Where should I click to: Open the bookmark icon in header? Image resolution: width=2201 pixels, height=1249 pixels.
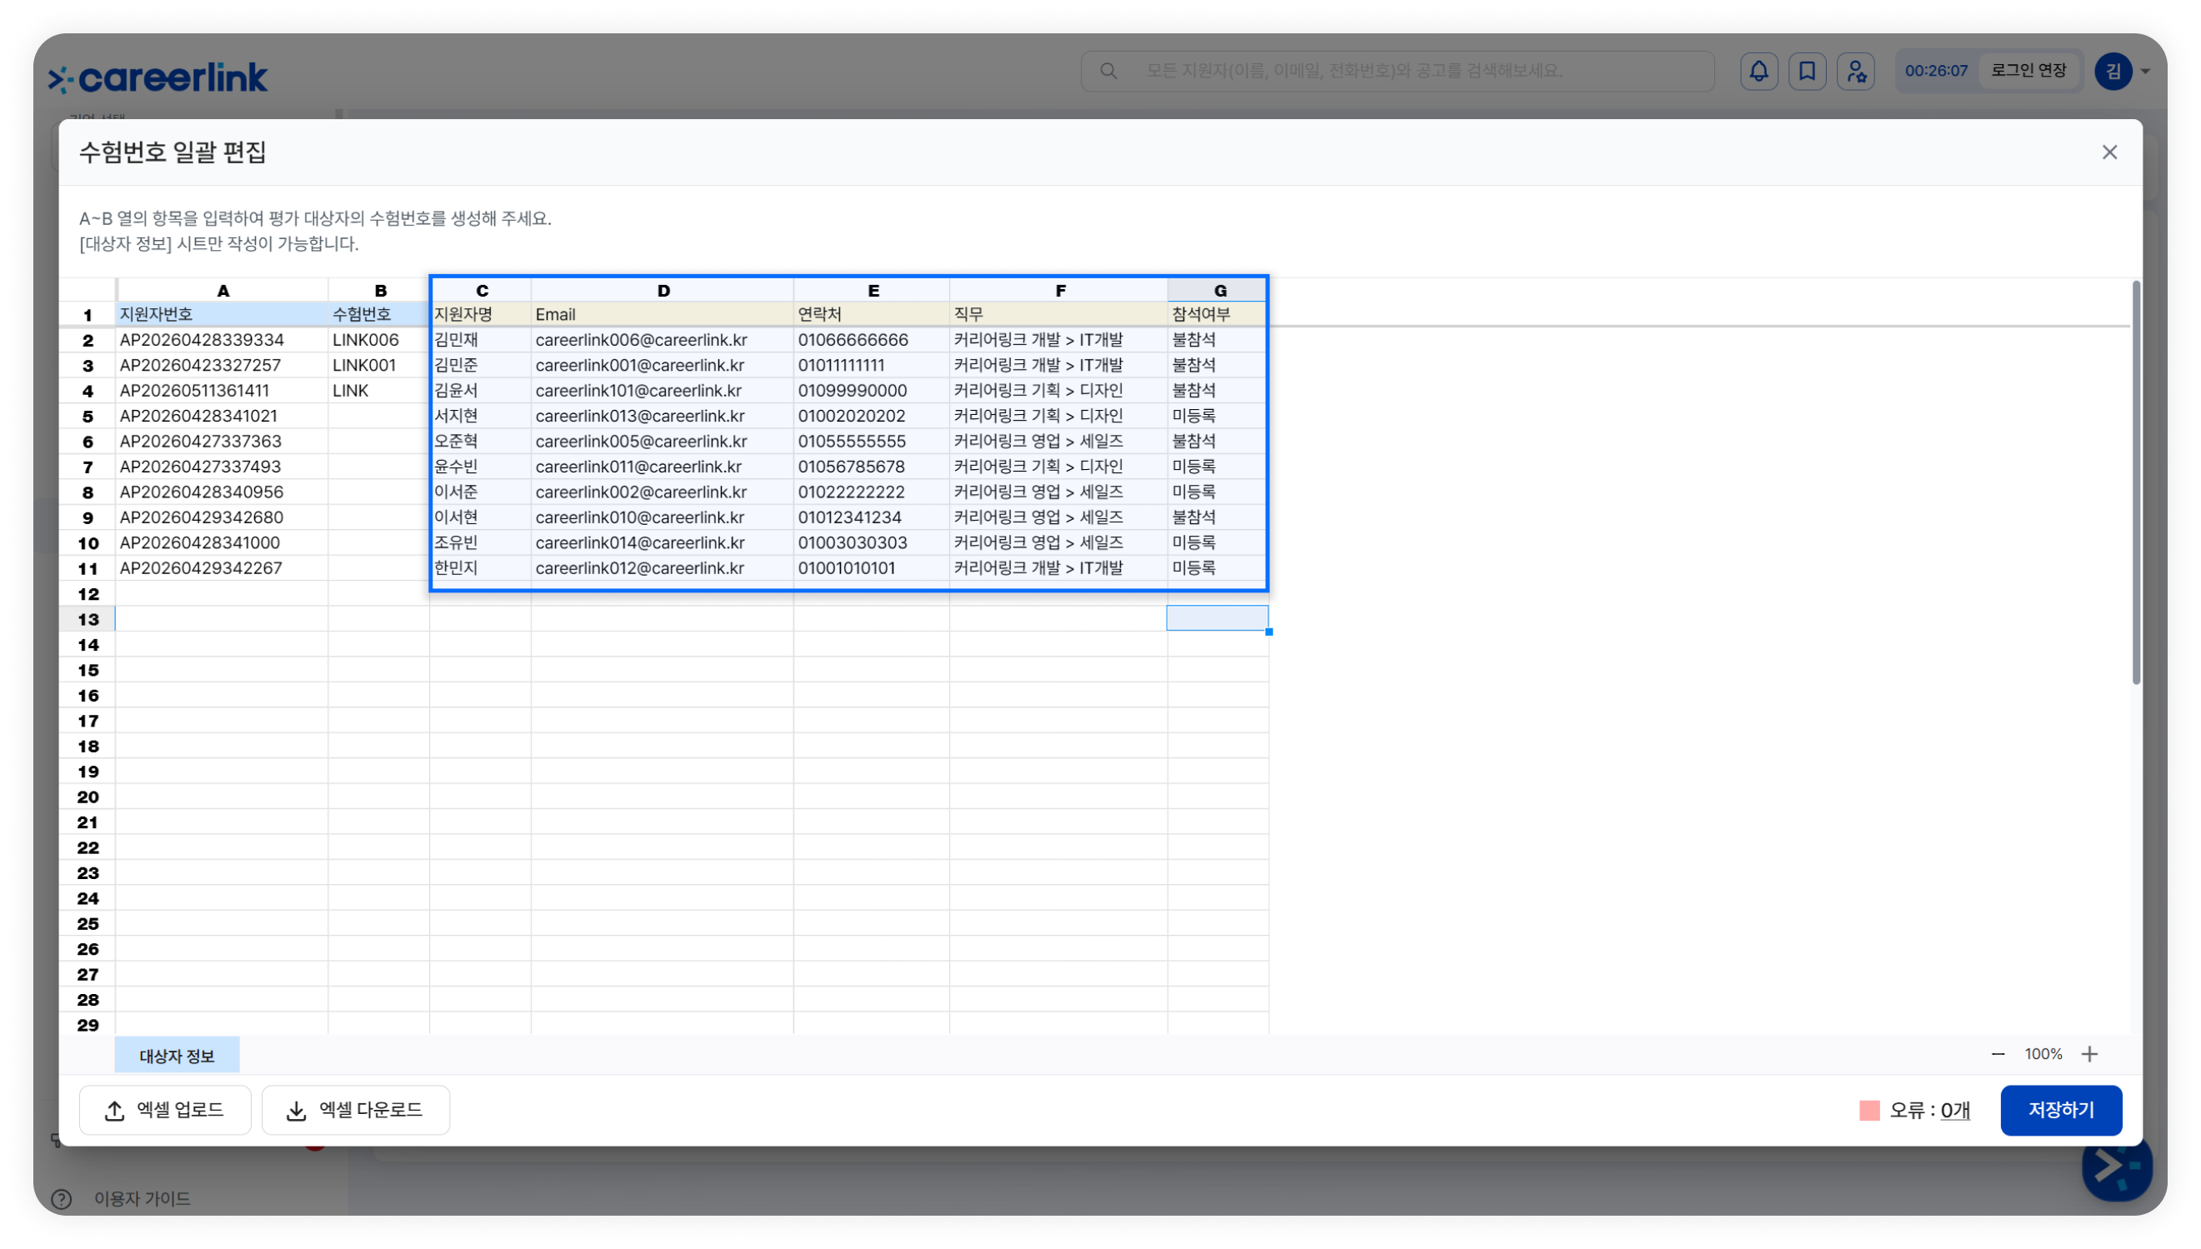[1807, 71]
